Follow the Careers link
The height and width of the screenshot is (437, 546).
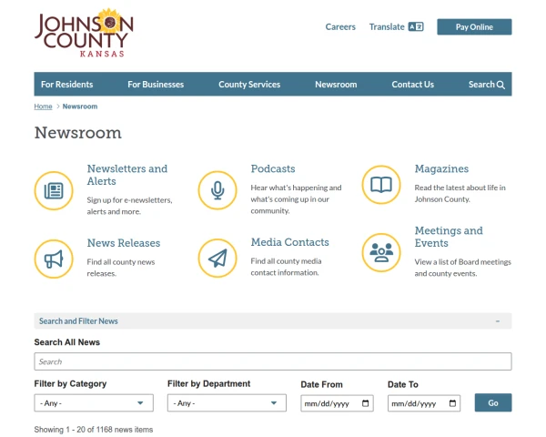[x=340, y=27]
